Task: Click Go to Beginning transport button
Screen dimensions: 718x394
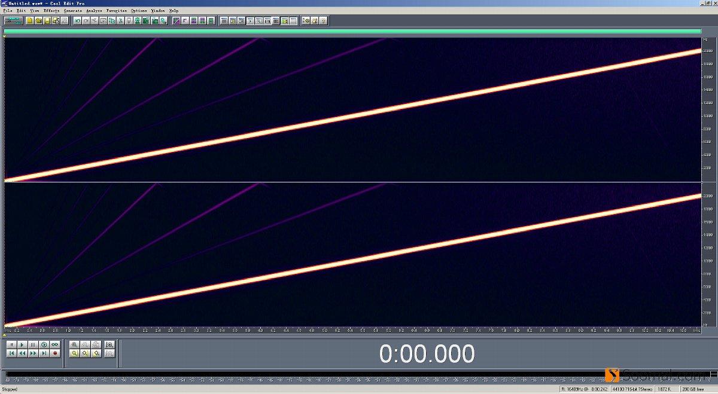Action: 11,353
